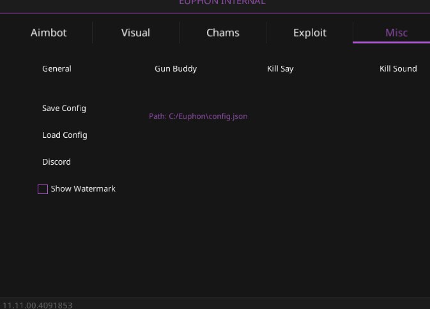Open the Discord link

click(56, 162)
